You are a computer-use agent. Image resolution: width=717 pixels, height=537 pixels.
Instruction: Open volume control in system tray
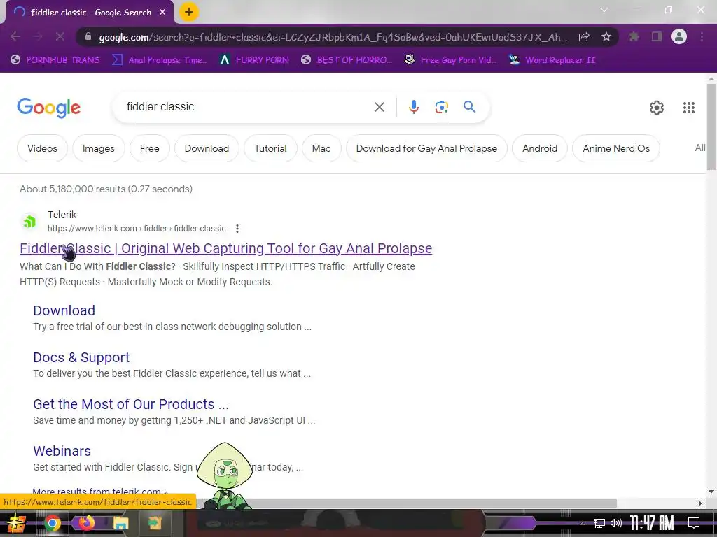point(616,523)
